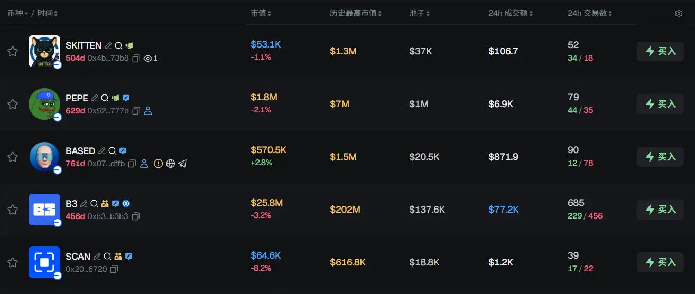Open table settings gear icon
This screenshot has width=695, height=294.
click(x=679, y=13)
